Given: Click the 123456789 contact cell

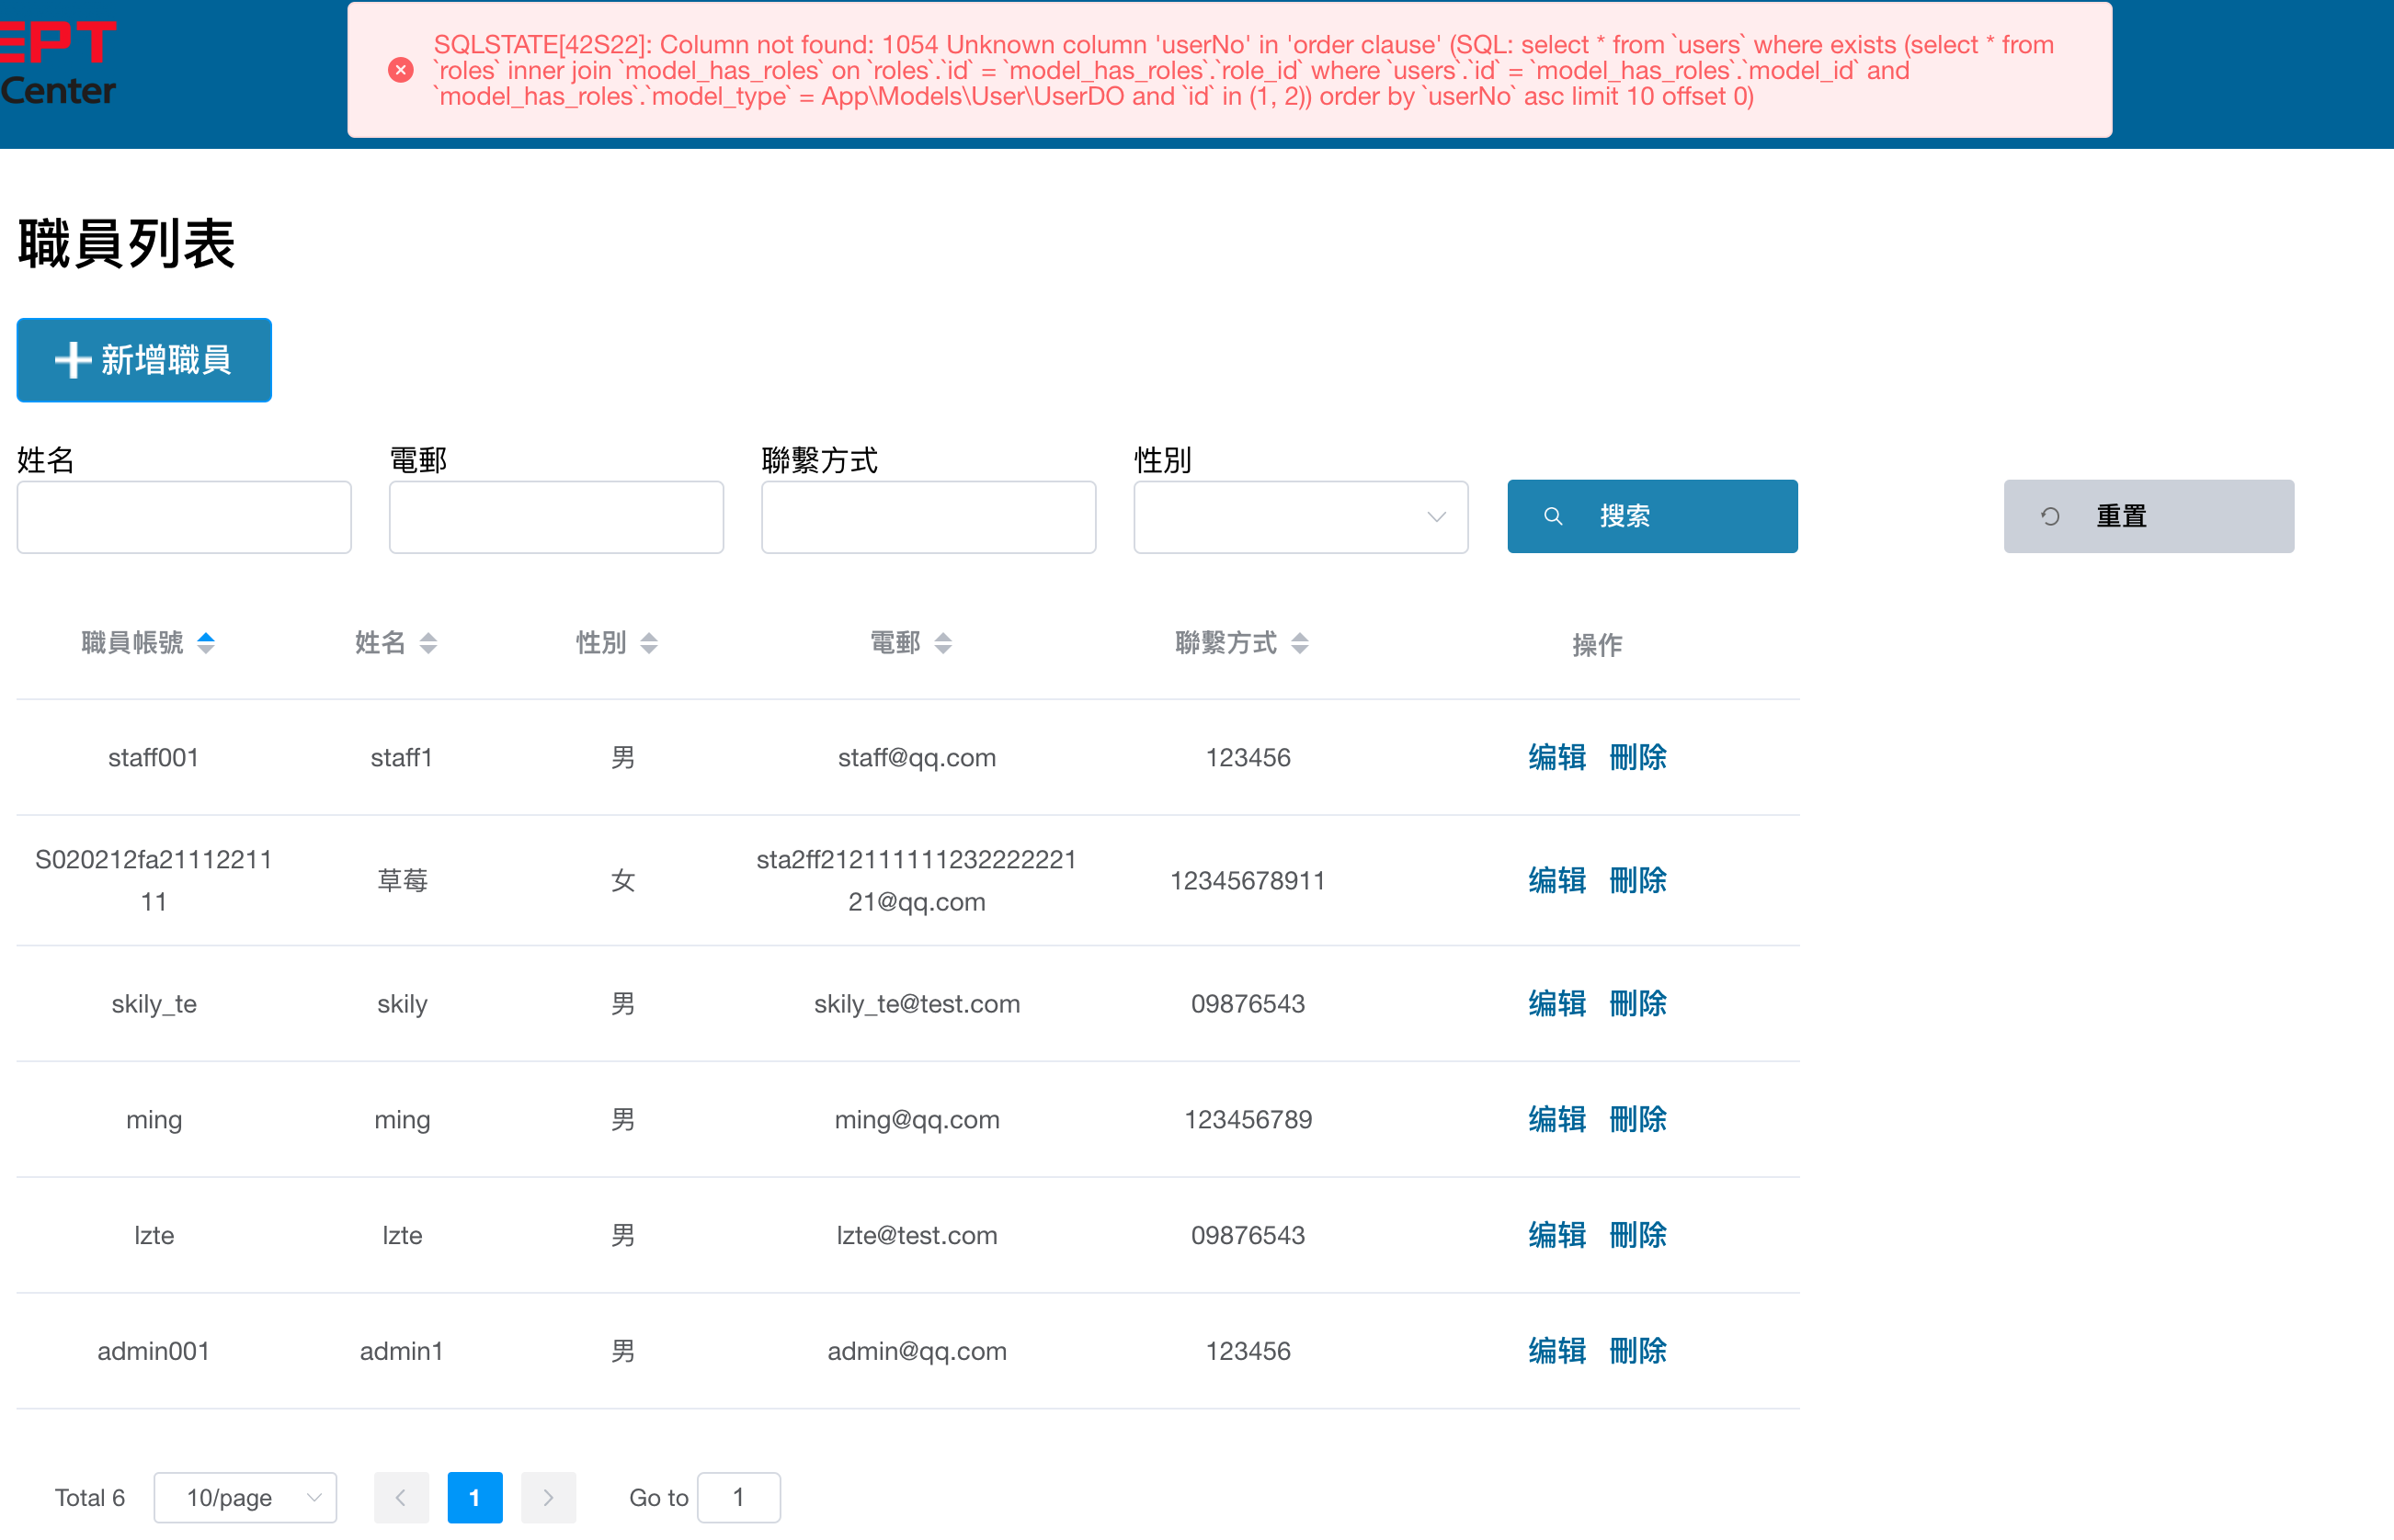Looking at the screenshot, I should (x=1248, y=1120).
